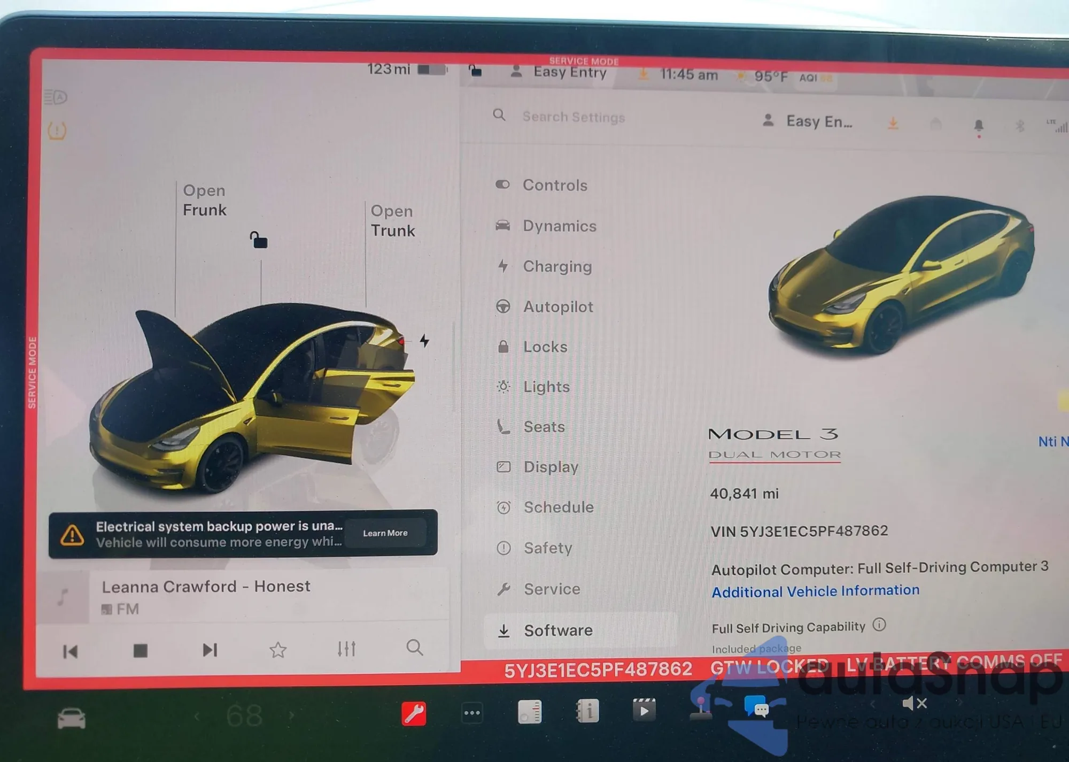Click Additional Vehicle Information link
The height and width of the screenshot is (762, 1069).
click(x=815, y=591)
